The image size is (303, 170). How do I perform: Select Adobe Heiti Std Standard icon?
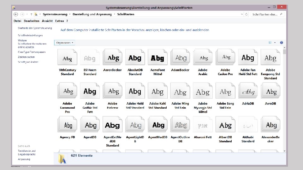click(x=135, y=91)
